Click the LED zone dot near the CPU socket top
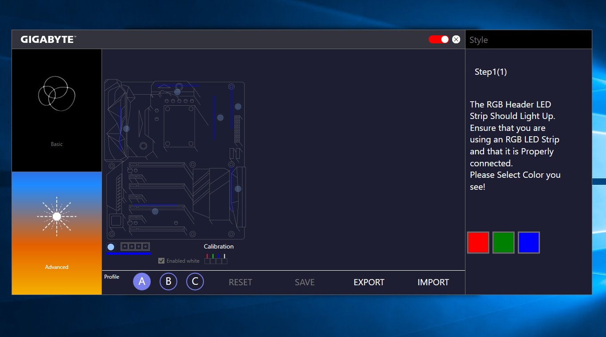Image resolution: width=606 pixels, height=337 pixels. 177,92
